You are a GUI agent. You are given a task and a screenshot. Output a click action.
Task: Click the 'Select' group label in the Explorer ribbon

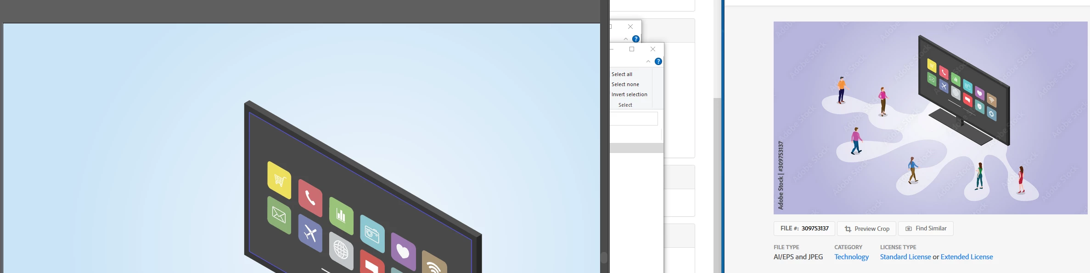click(x=625, y=105)
